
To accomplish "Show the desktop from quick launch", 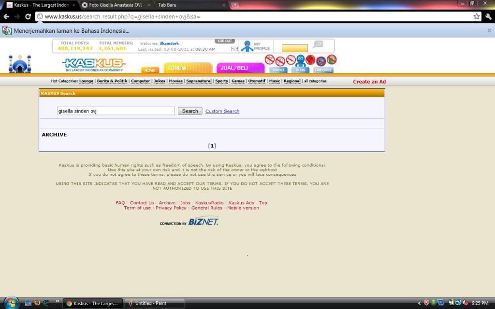I will click(28, 303).
